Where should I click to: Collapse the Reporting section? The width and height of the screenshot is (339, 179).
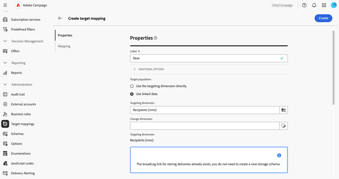pyautogui.click(x=5, y=63)
